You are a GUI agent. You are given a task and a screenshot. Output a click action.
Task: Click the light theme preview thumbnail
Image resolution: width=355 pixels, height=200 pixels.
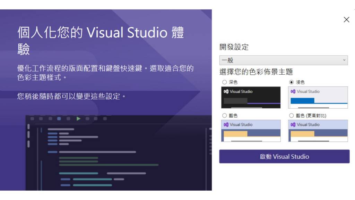[x=318, y=98]
